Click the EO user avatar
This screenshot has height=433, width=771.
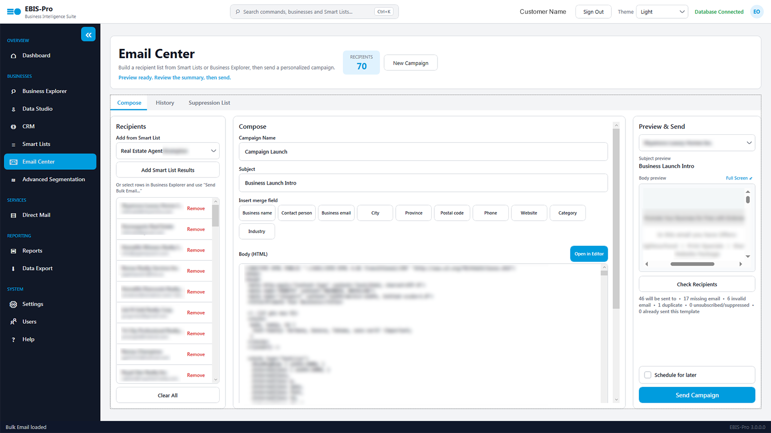[x=757, y=12]
